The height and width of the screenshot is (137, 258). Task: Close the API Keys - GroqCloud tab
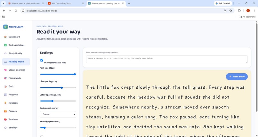[x=83, y=3]
